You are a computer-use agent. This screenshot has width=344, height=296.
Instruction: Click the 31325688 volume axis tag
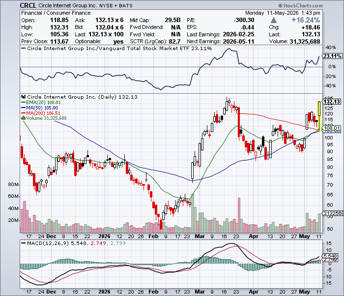[333, 213]
